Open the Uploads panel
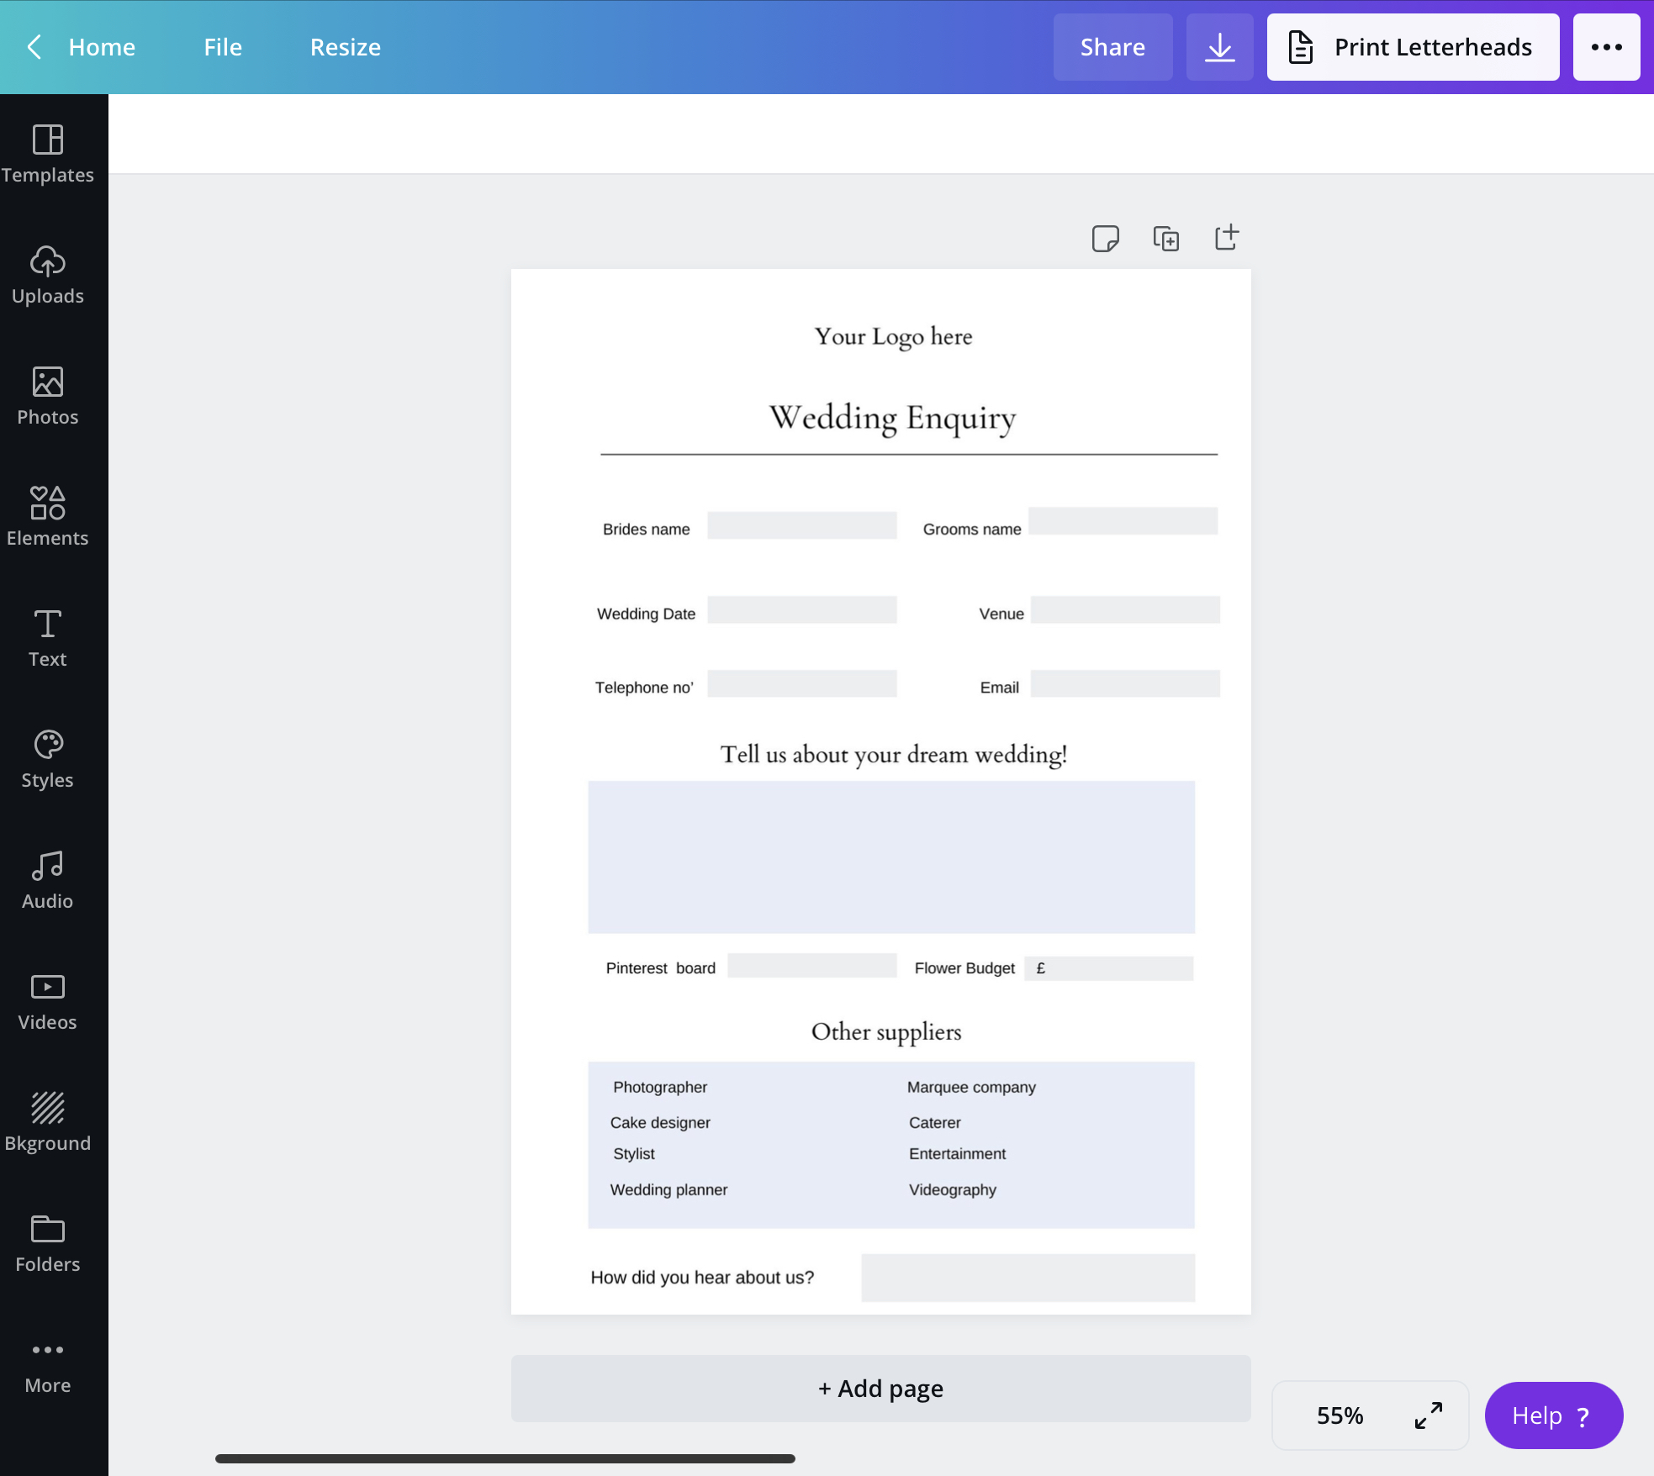The width and height of the screenshot is (1654, 1476). coord(48,275)
